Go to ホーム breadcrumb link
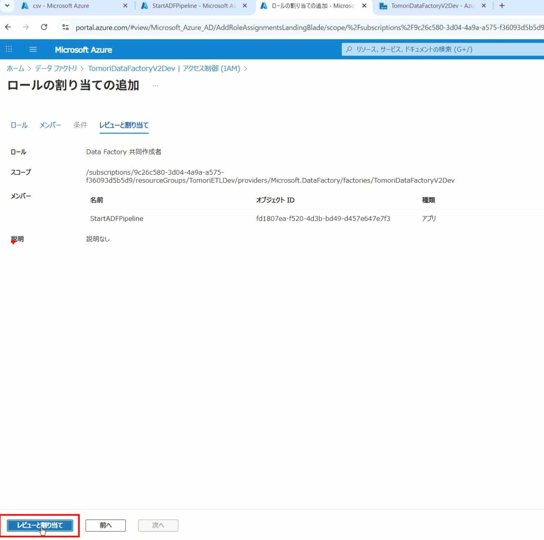The image size is (544, 540). pos(15,69)
